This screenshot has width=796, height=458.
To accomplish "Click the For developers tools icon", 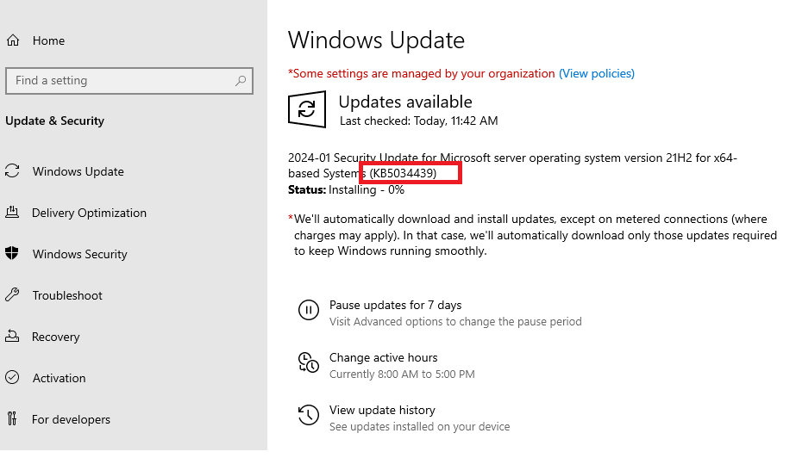I will pos(12,418).
